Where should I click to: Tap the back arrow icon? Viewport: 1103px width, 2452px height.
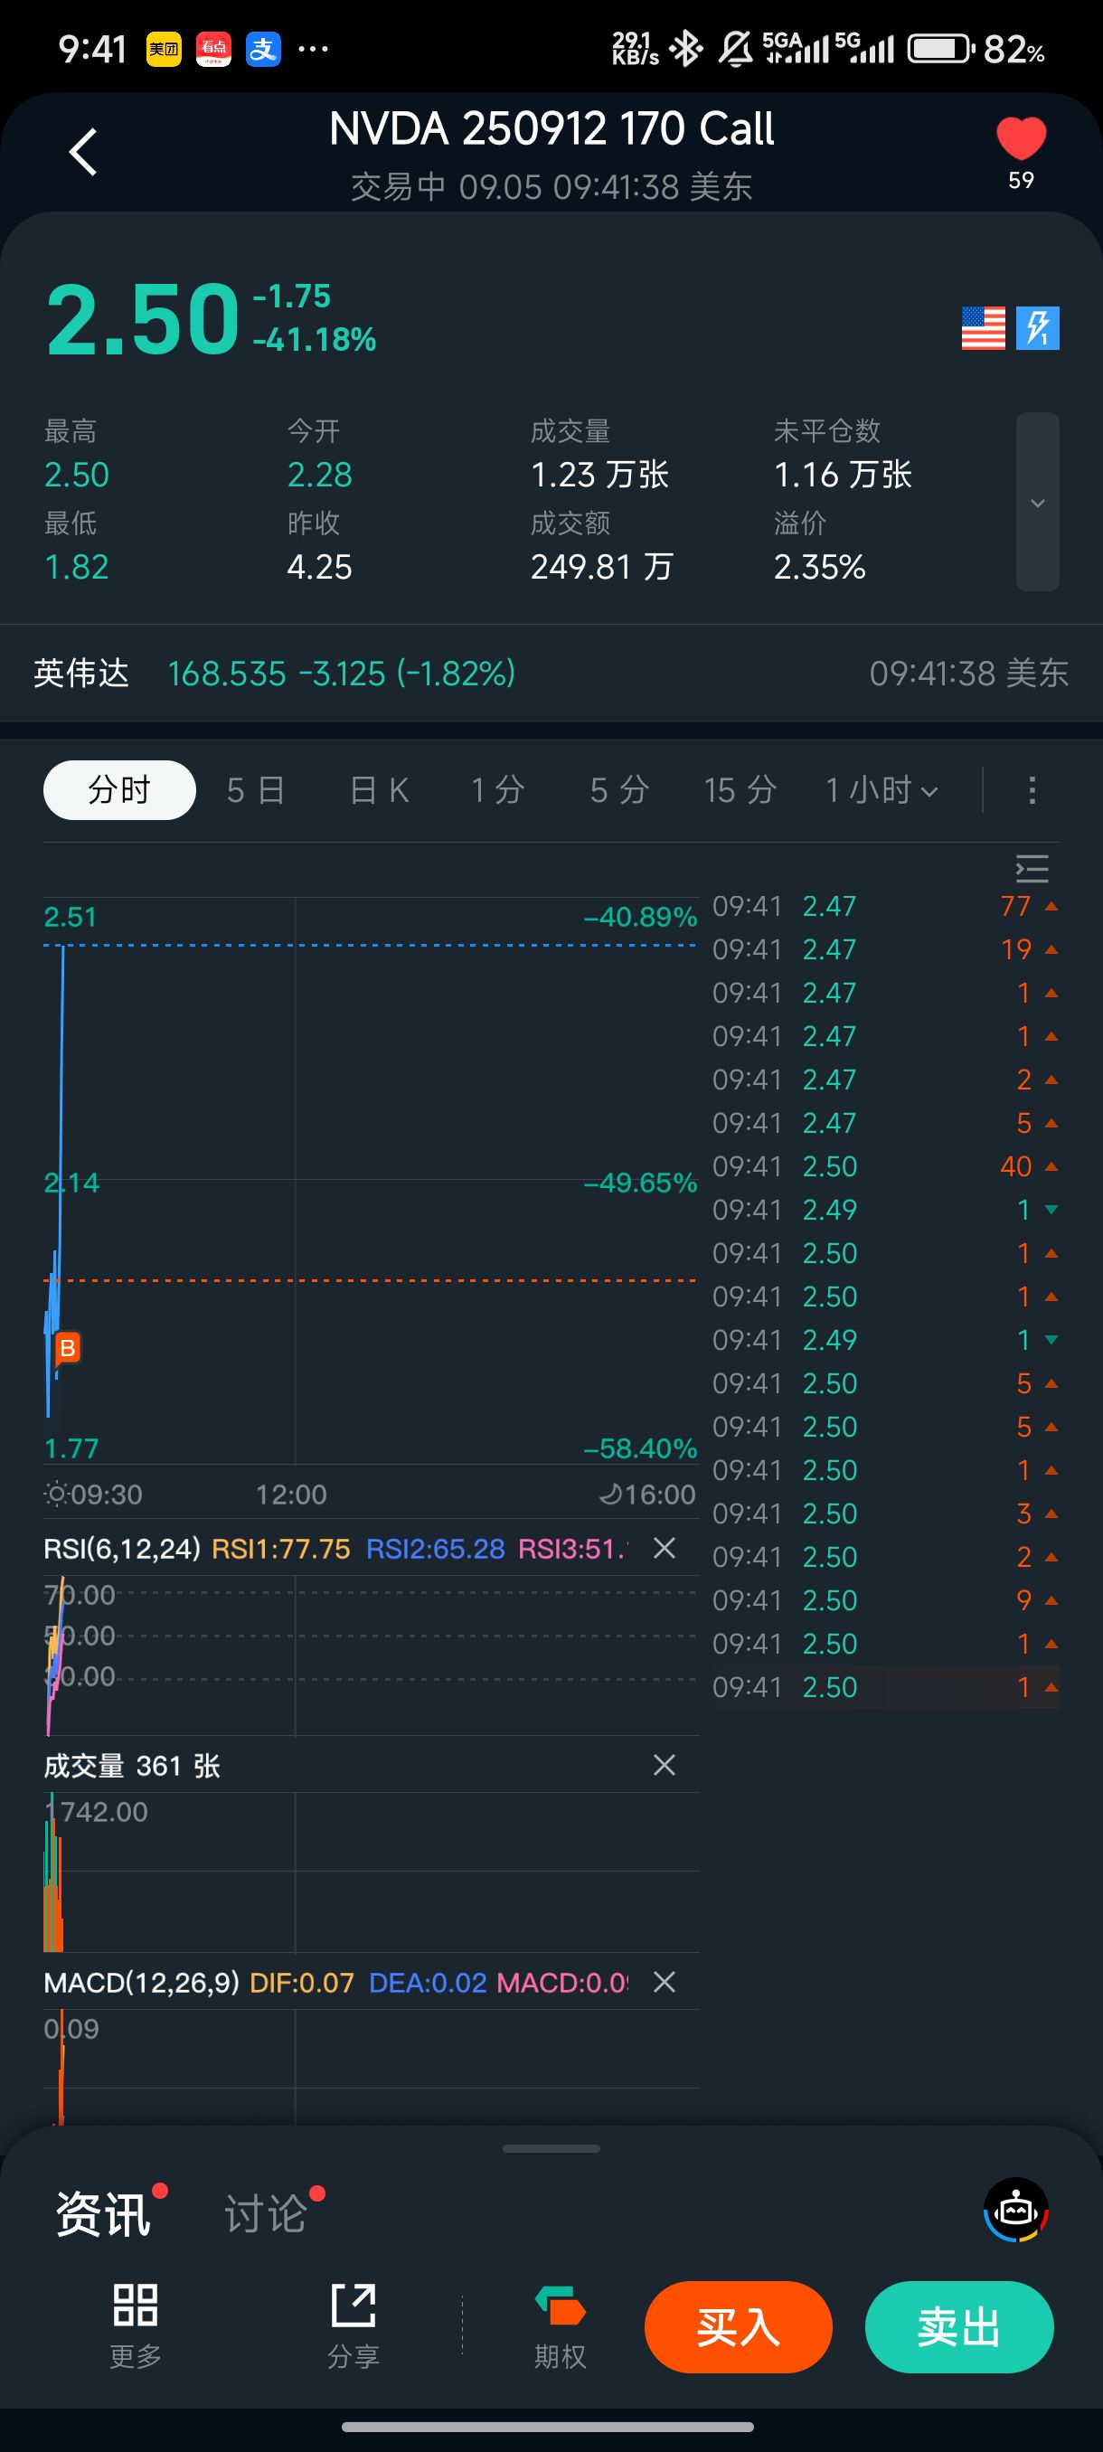[84, 151]
